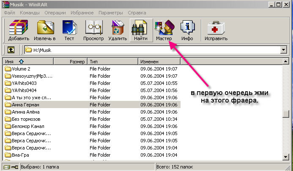This screenshot has width=293, height=171.
Task: Click the scrollbar down arrow
Action: click(285, 157)
